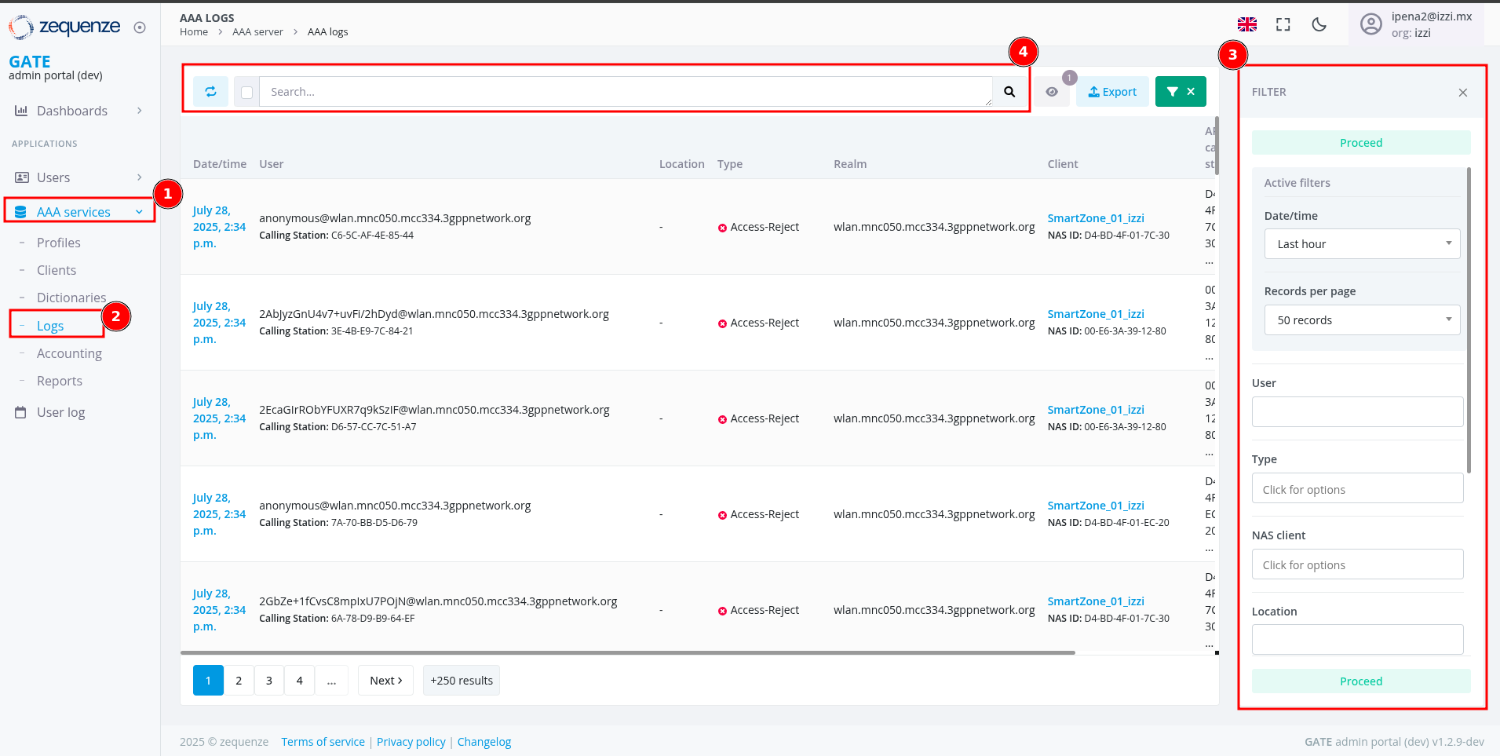1500x756 pixels.
Task: Click the User filter input field
Action: pos(1356,412)
